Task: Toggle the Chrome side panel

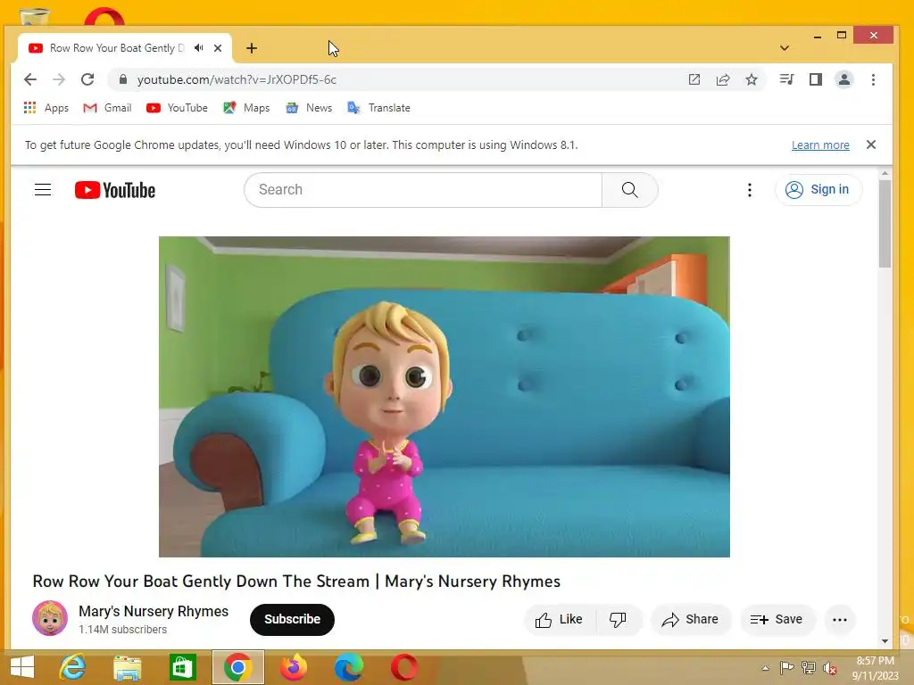Action: pos(816,79)
